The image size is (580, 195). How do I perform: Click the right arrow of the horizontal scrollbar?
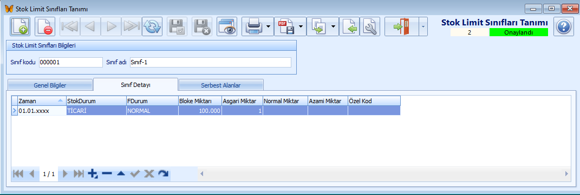[566, 173]
